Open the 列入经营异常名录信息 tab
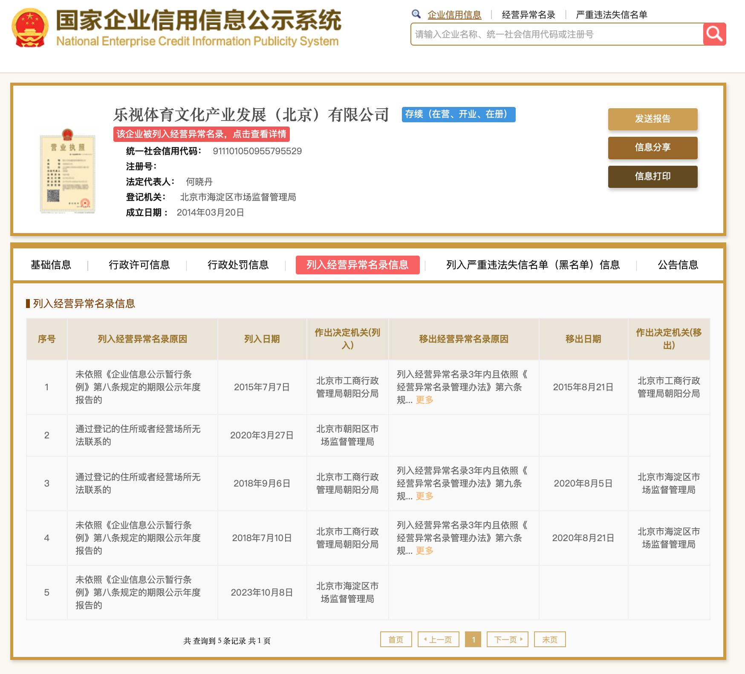This screenshot has height=674, width=745. click(358, 265)
